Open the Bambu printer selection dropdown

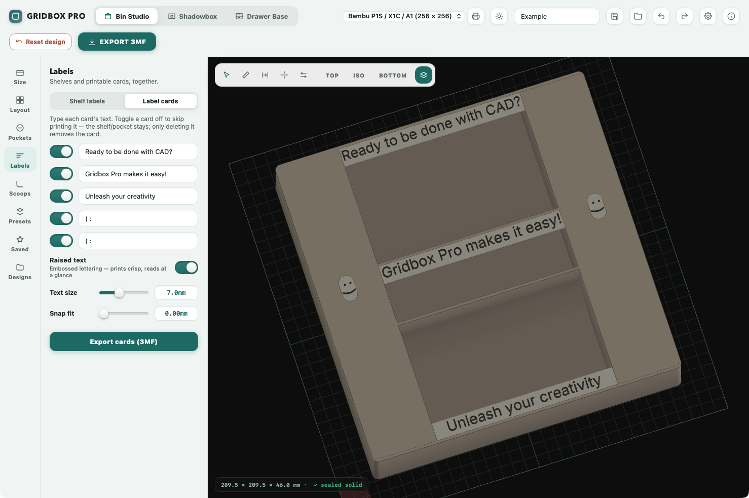[404, 16]
